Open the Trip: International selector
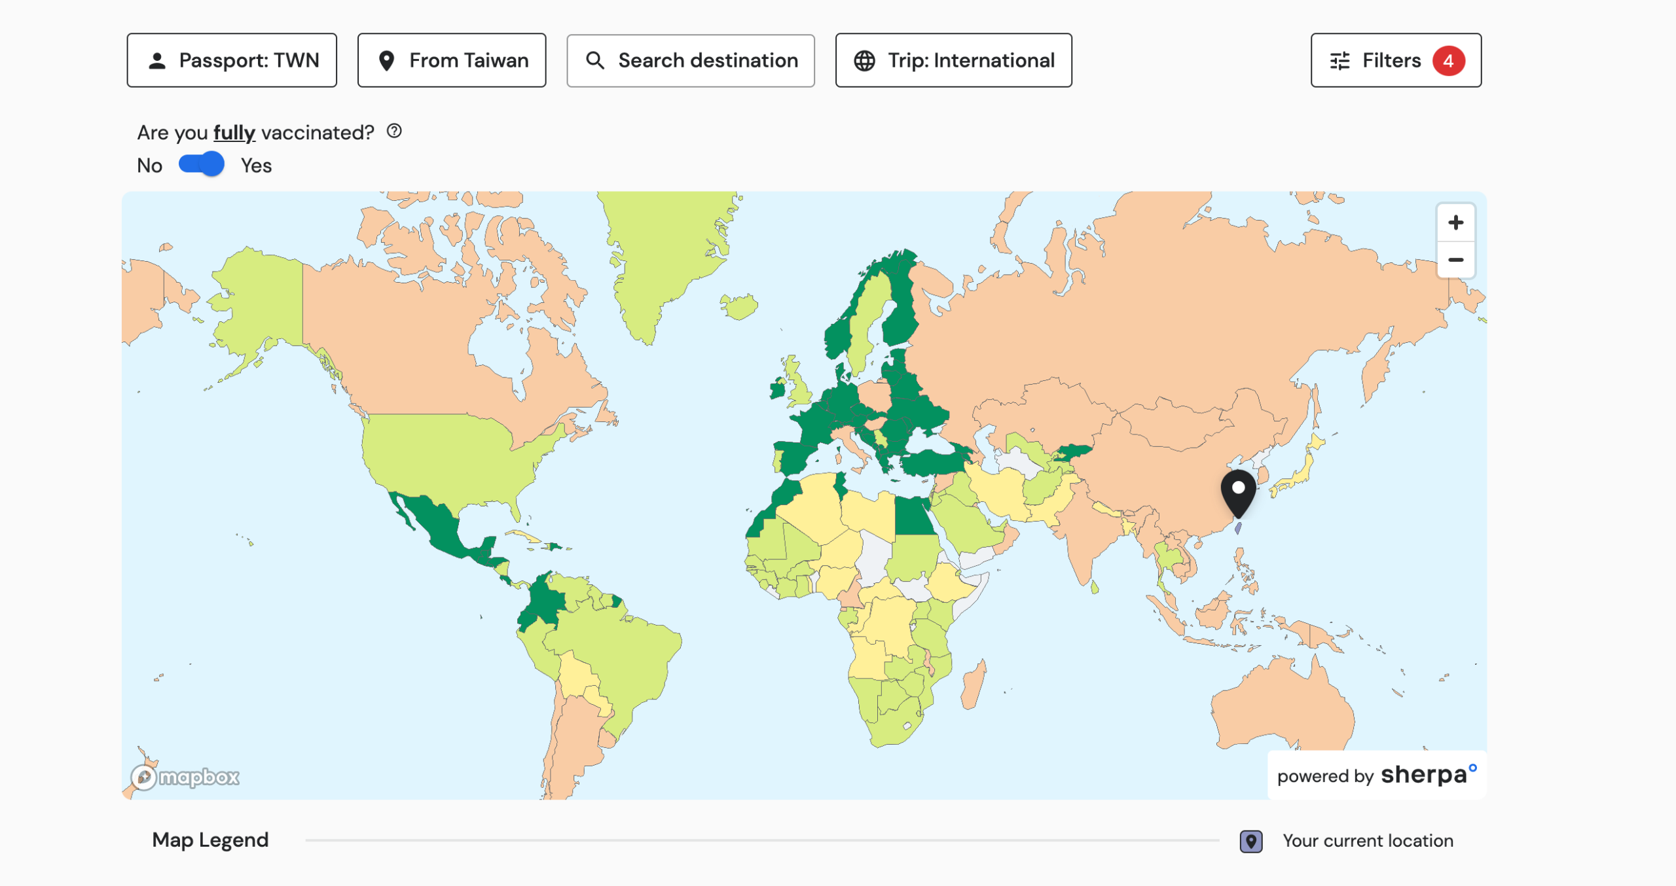 (x=953, y=60)
